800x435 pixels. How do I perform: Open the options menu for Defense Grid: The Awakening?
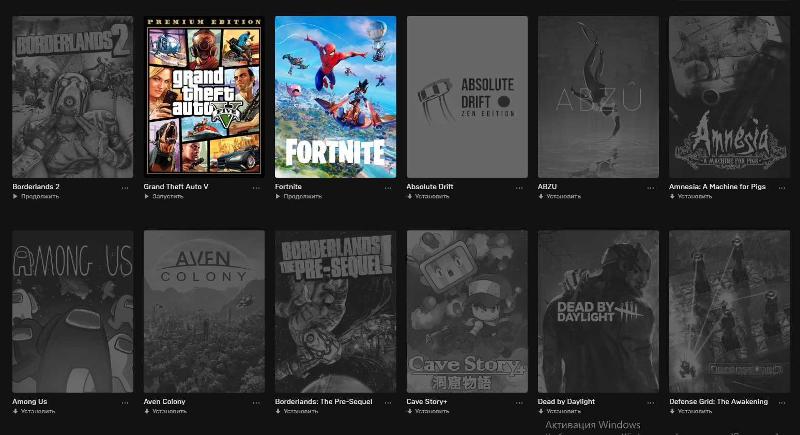782,403
